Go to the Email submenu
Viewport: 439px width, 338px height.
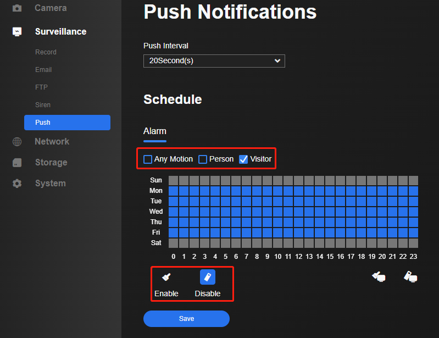pos(43,70)
